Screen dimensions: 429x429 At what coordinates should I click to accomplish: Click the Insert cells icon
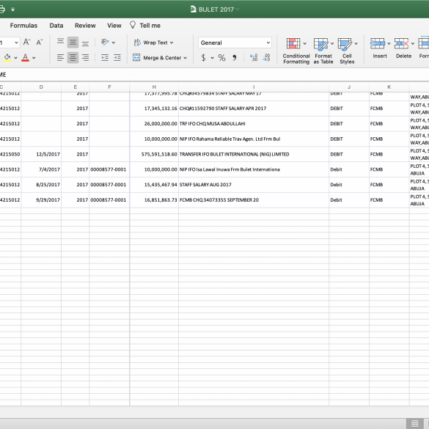pos(377,43)
